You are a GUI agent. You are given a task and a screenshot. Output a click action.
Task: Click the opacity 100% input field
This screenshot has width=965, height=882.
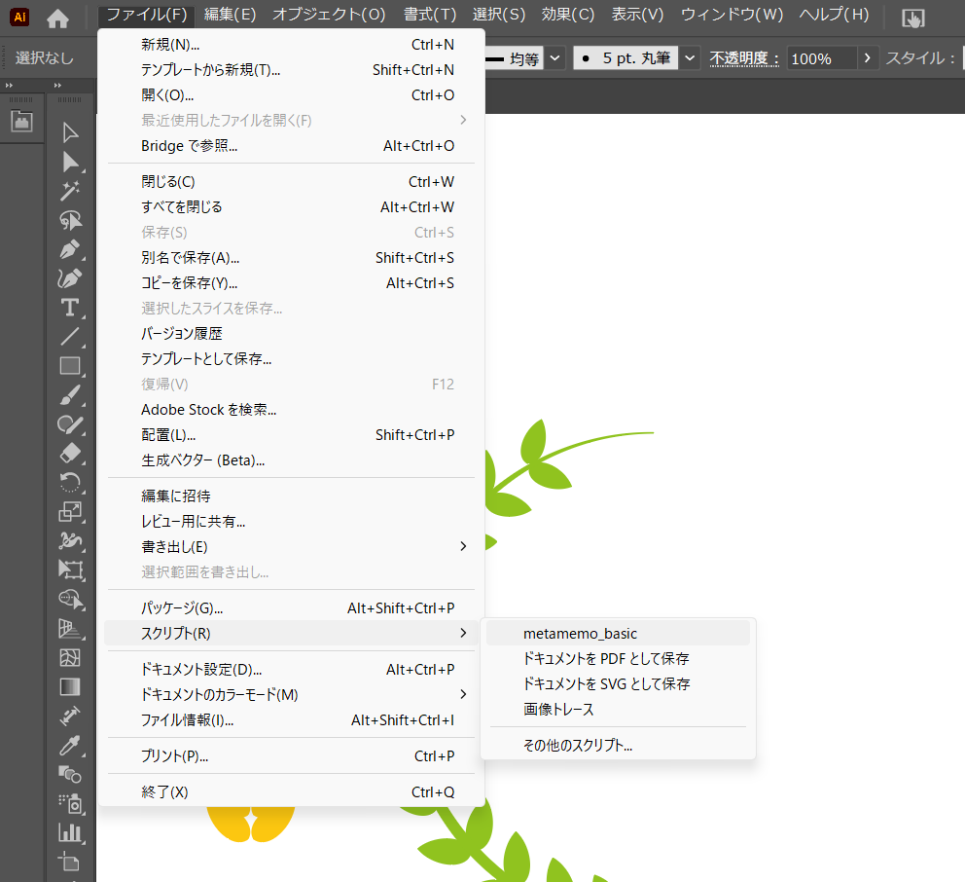[x=821, y=58]
